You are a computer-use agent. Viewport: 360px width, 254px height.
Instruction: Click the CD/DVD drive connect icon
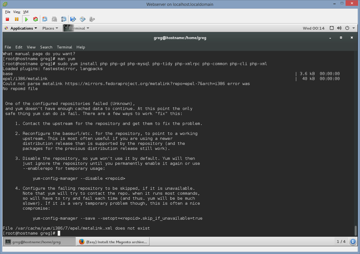point(83,19)
